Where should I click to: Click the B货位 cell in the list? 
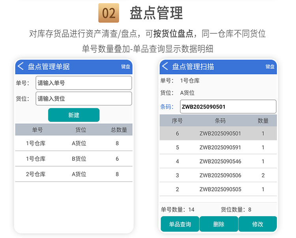(79, 159)
